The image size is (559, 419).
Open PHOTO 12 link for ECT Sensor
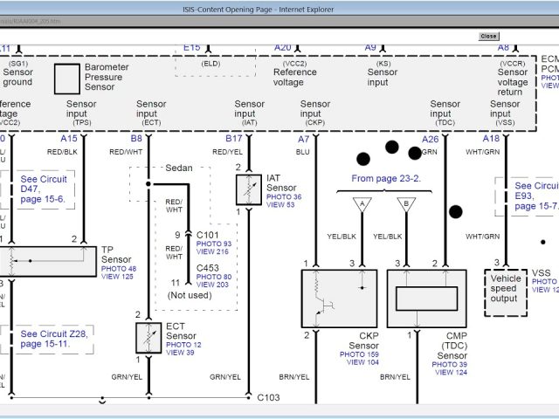pyautogui.click(x=183, y=344)
